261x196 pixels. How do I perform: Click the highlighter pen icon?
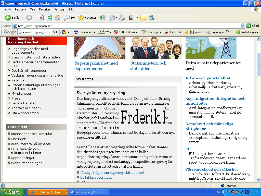[x=187, y=32]
